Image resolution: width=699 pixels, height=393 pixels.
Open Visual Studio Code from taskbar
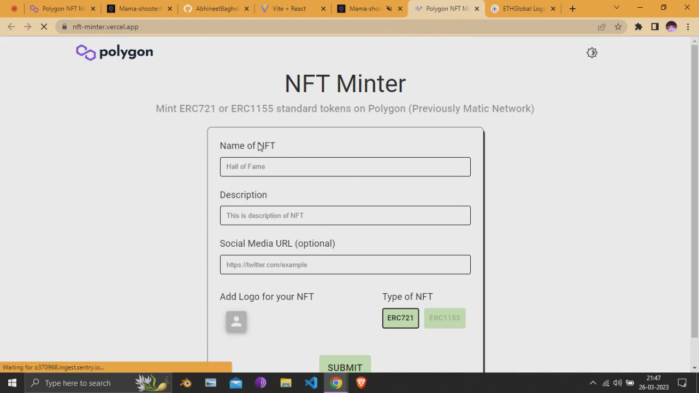pyautogui.click(x=311, y=383)
